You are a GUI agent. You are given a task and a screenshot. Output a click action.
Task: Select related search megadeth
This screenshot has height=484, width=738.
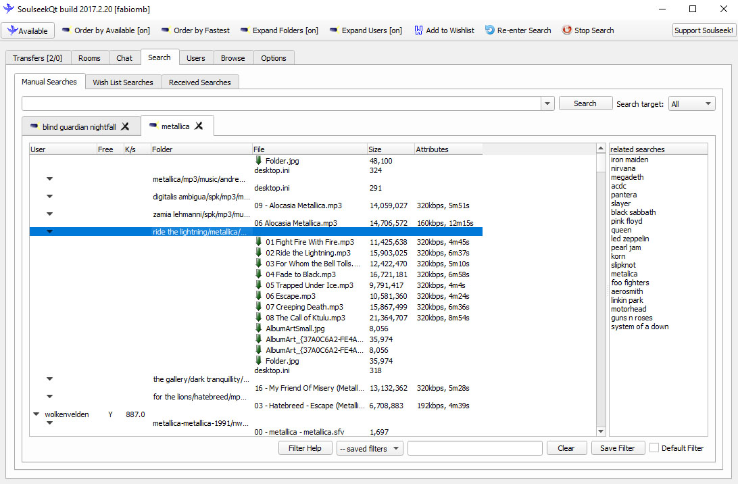tap(627, 177)
